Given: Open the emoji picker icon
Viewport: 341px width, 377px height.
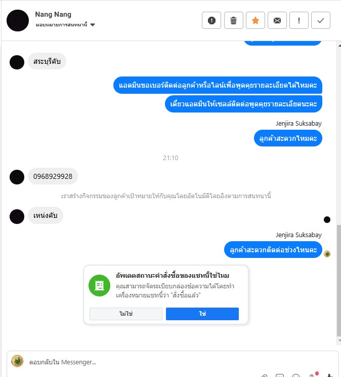Looking at the screenshot, I should click(x=296, y=375).
